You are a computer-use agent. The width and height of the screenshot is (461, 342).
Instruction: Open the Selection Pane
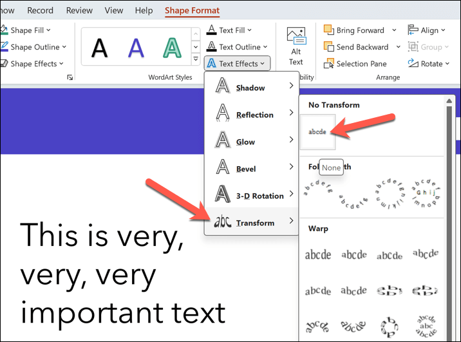(x=355, y=64)
